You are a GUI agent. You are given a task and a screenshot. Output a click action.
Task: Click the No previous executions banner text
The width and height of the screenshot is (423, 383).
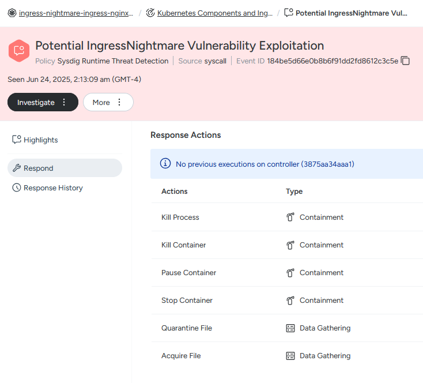pos(265,164)
